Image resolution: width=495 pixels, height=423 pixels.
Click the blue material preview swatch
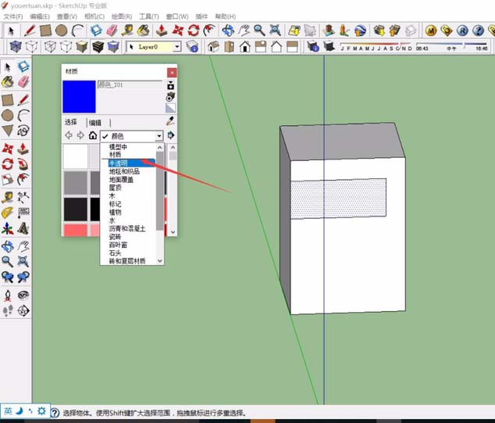point(79,99)
